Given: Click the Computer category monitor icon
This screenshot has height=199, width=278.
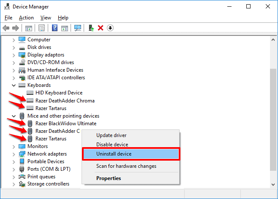Looking at the screenshot, I should (x=22, y=40).
